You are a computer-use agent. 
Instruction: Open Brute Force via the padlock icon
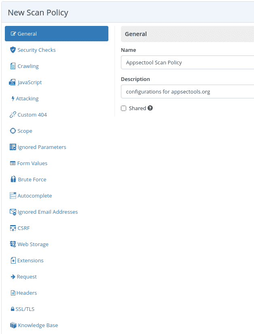tap(13, 179)
